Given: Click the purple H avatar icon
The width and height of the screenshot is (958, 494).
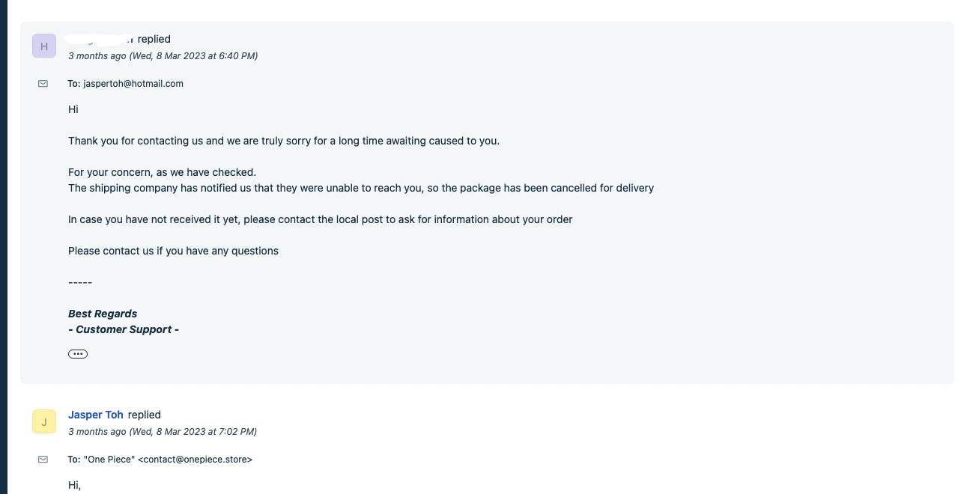Looking at the screenshot, I should pos(44,46).
